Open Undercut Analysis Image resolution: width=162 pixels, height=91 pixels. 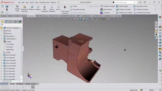123,9
